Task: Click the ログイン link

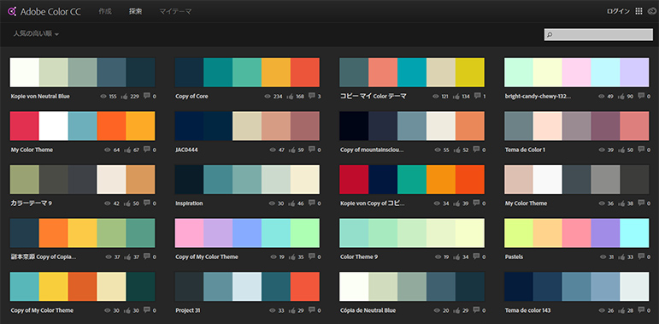Action: pyautogui.click(x=618, y=11)
